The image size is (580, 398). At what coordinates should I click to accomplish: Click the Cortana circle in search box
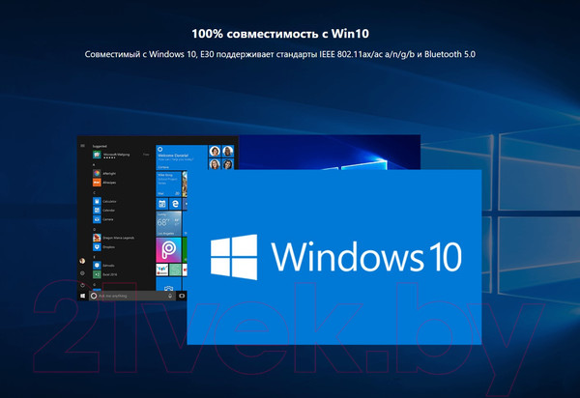(x=94, y=296)
